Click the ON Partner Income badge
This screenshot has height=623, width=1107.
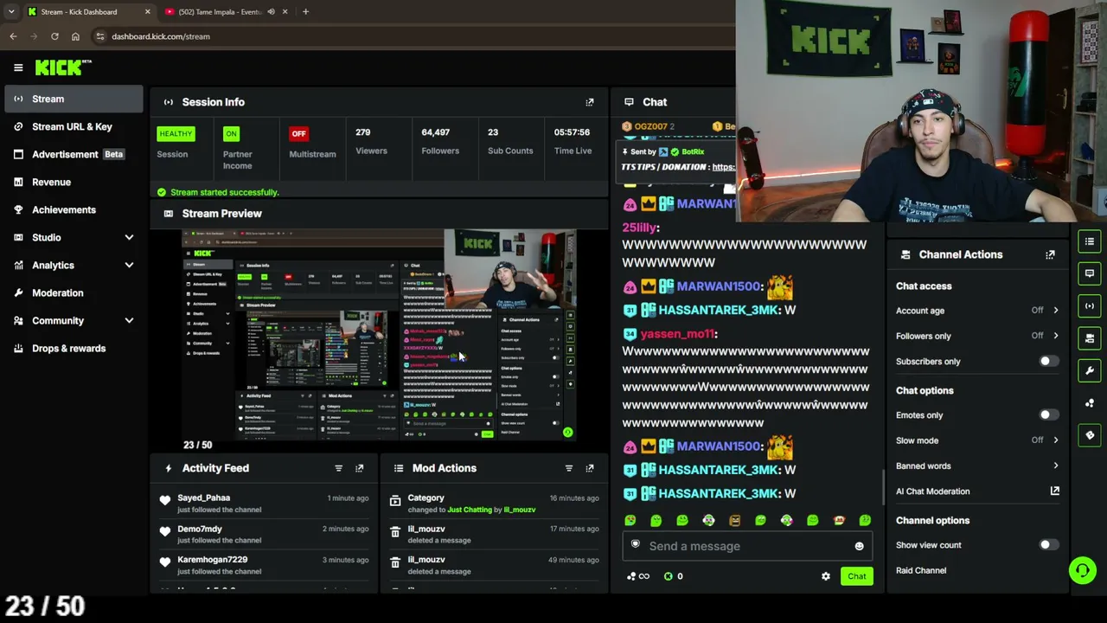coord(231,133)
